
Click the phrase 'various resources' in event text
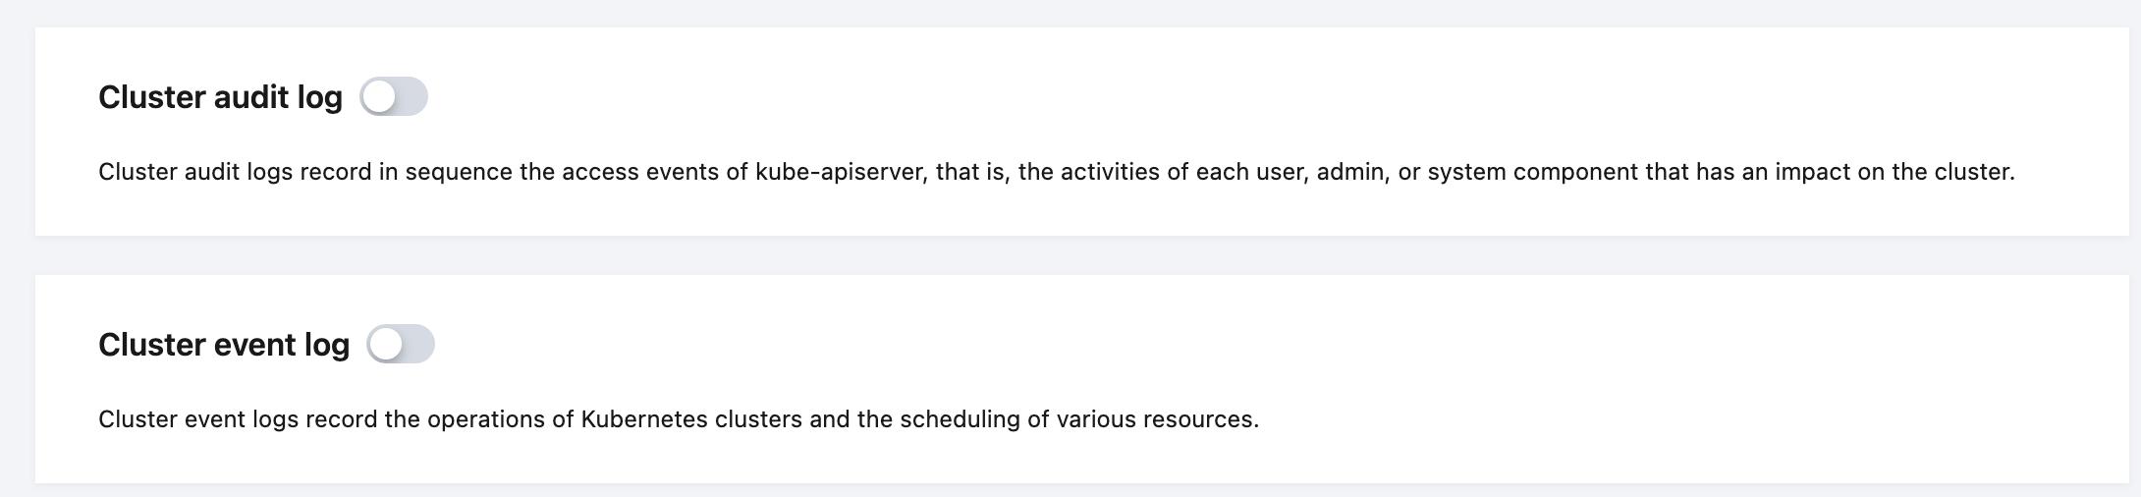click(1157, 420)
